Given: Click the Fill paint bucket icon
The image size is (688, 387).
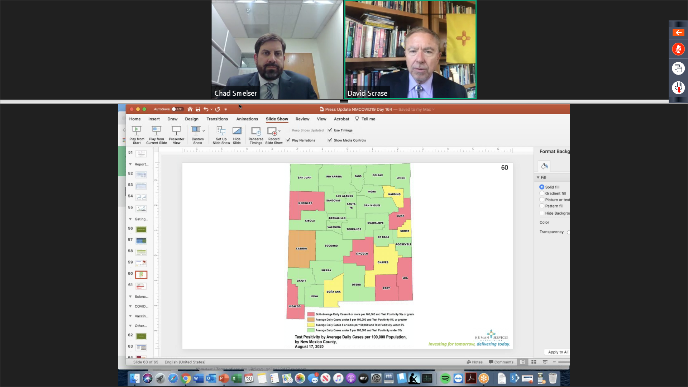Looking at the screenshot, I should pyautogui.click(x=544, y=166).
